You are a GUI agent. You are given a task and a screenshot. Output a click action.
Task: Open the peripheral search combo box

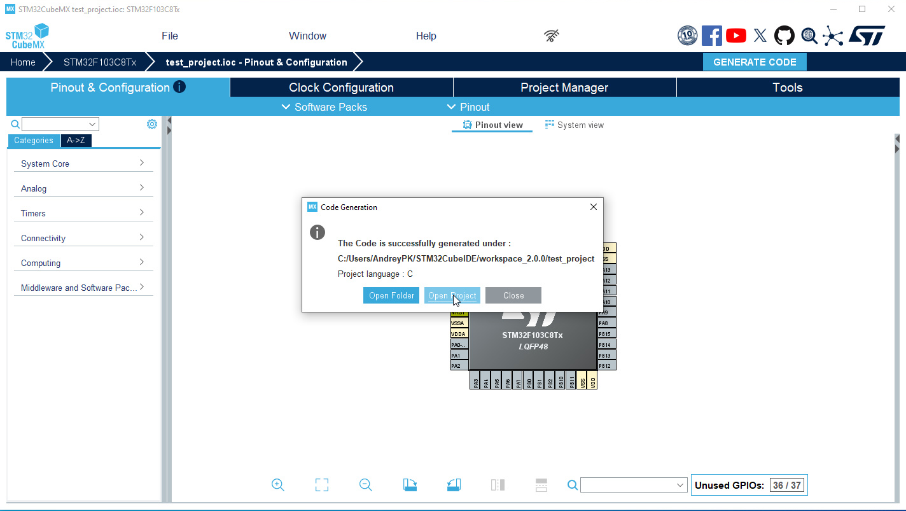point(60,124)
